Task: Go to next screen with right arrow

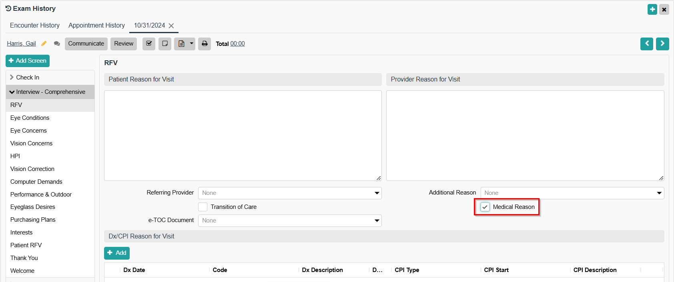Action: coord(662,44)
